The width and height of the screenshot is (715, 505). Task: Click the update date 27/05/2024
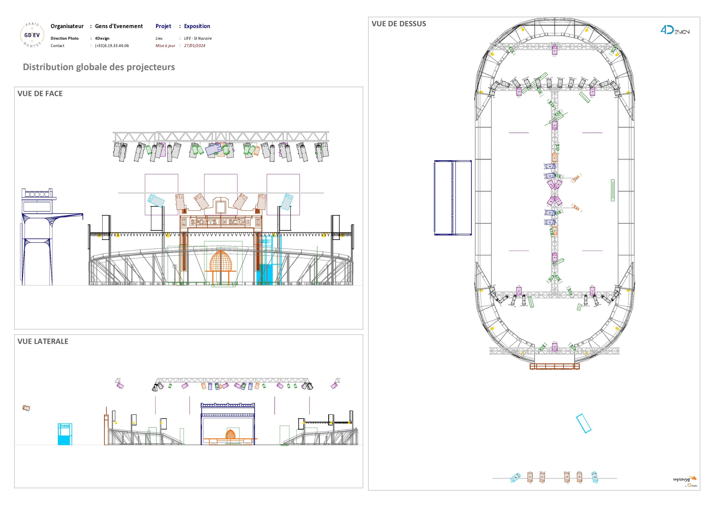194,46
